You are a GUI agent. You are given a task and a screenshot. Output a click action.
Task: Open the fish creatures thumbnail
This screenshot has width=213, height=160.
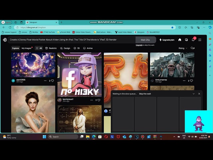click(x=172, y=65)
